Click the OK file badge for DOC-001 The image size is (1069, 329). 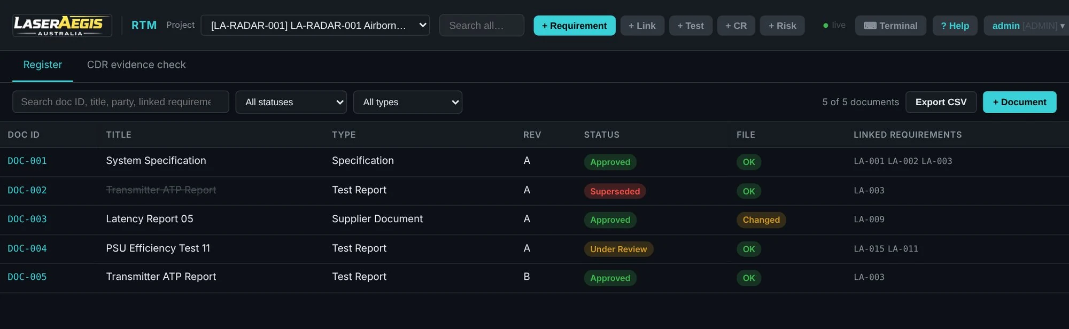(749, 162)
